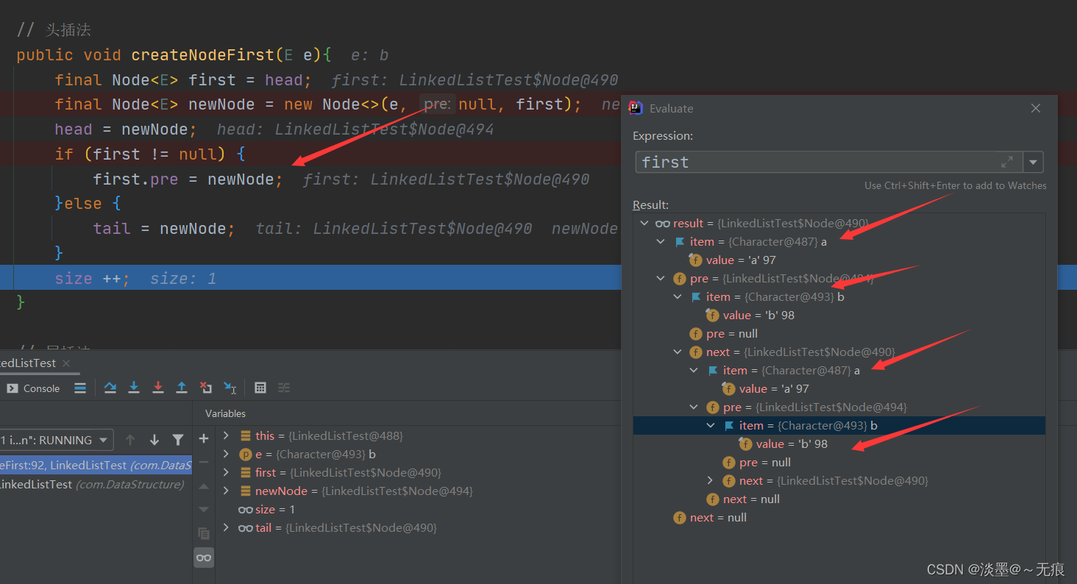Select the highlighted 'item = {Character@493} b' row
The height and width of the screenshot is (584, 1077).
coord(839,425)
